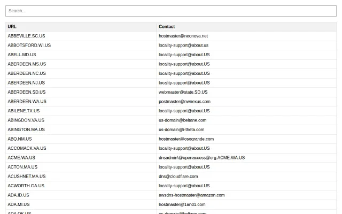Click contact dns@cloudflare.com
This screenshot has width=342, height=214.
[x=178, y=177]
